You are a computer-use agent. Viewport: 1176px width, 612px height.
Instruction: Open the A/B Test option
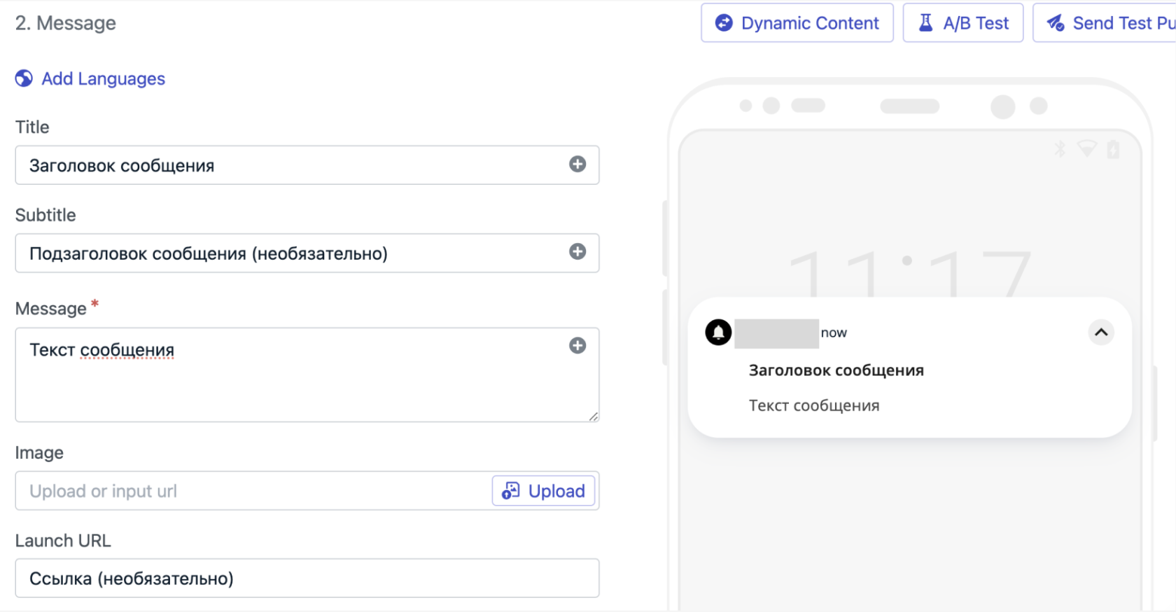[963, 23]
